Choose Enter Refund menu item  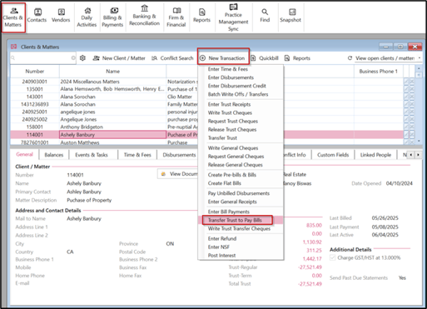click(222, 238)
